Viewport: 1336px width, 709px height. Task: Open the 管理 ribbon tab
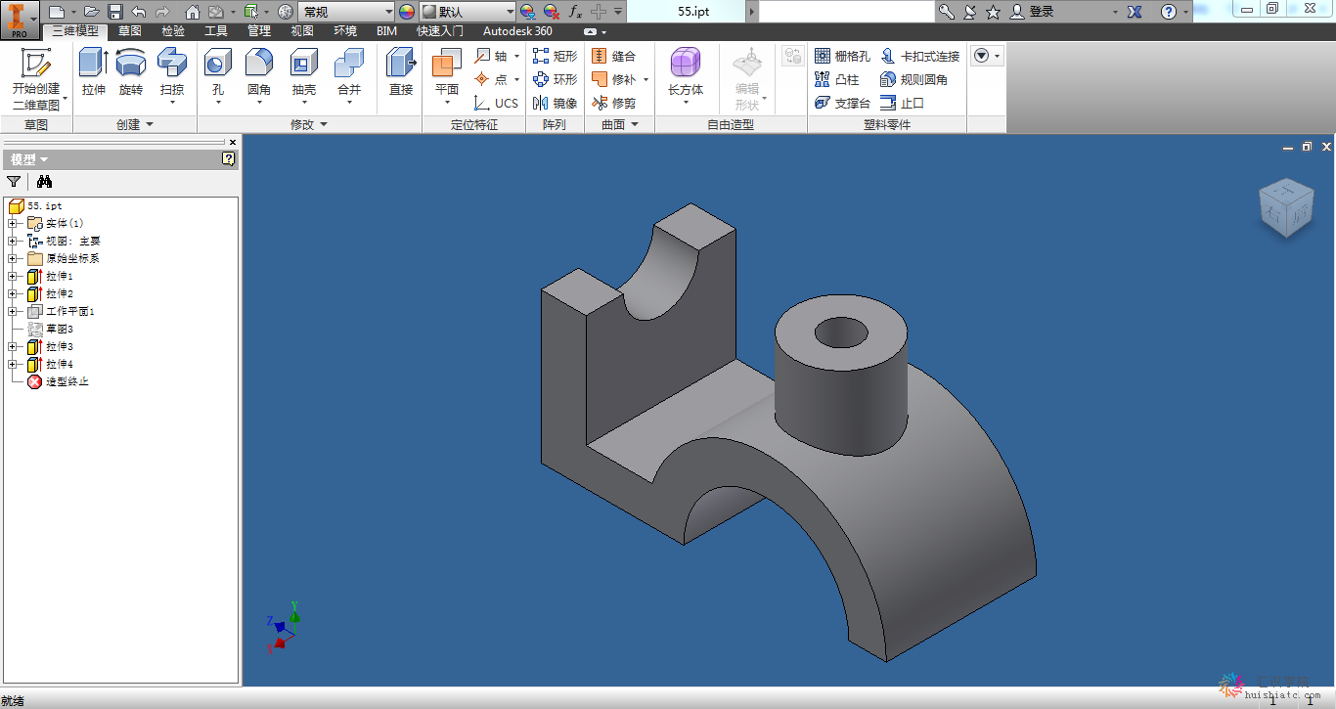258,31
